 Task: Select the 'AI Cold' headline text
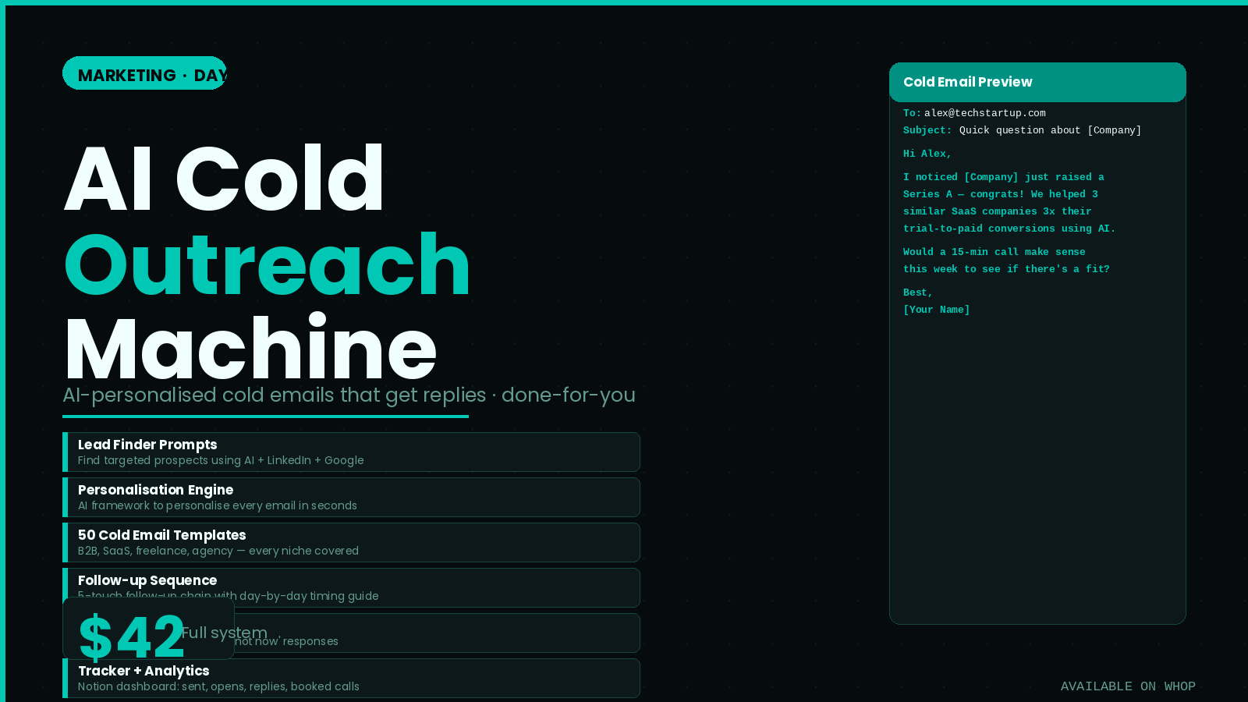coord(225,179)
